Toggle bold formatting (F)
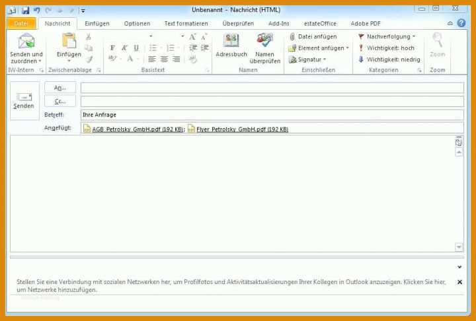The width and height of the screenshot is (476, 321). click(x=112, y=48)
